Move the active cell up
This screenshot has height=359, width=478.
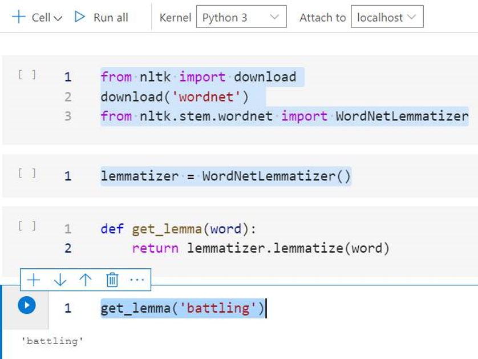coord(86,280)
